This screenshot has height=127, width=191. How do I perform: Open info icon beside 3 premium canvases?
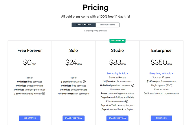pyautogui.click(x=84, y=82)
